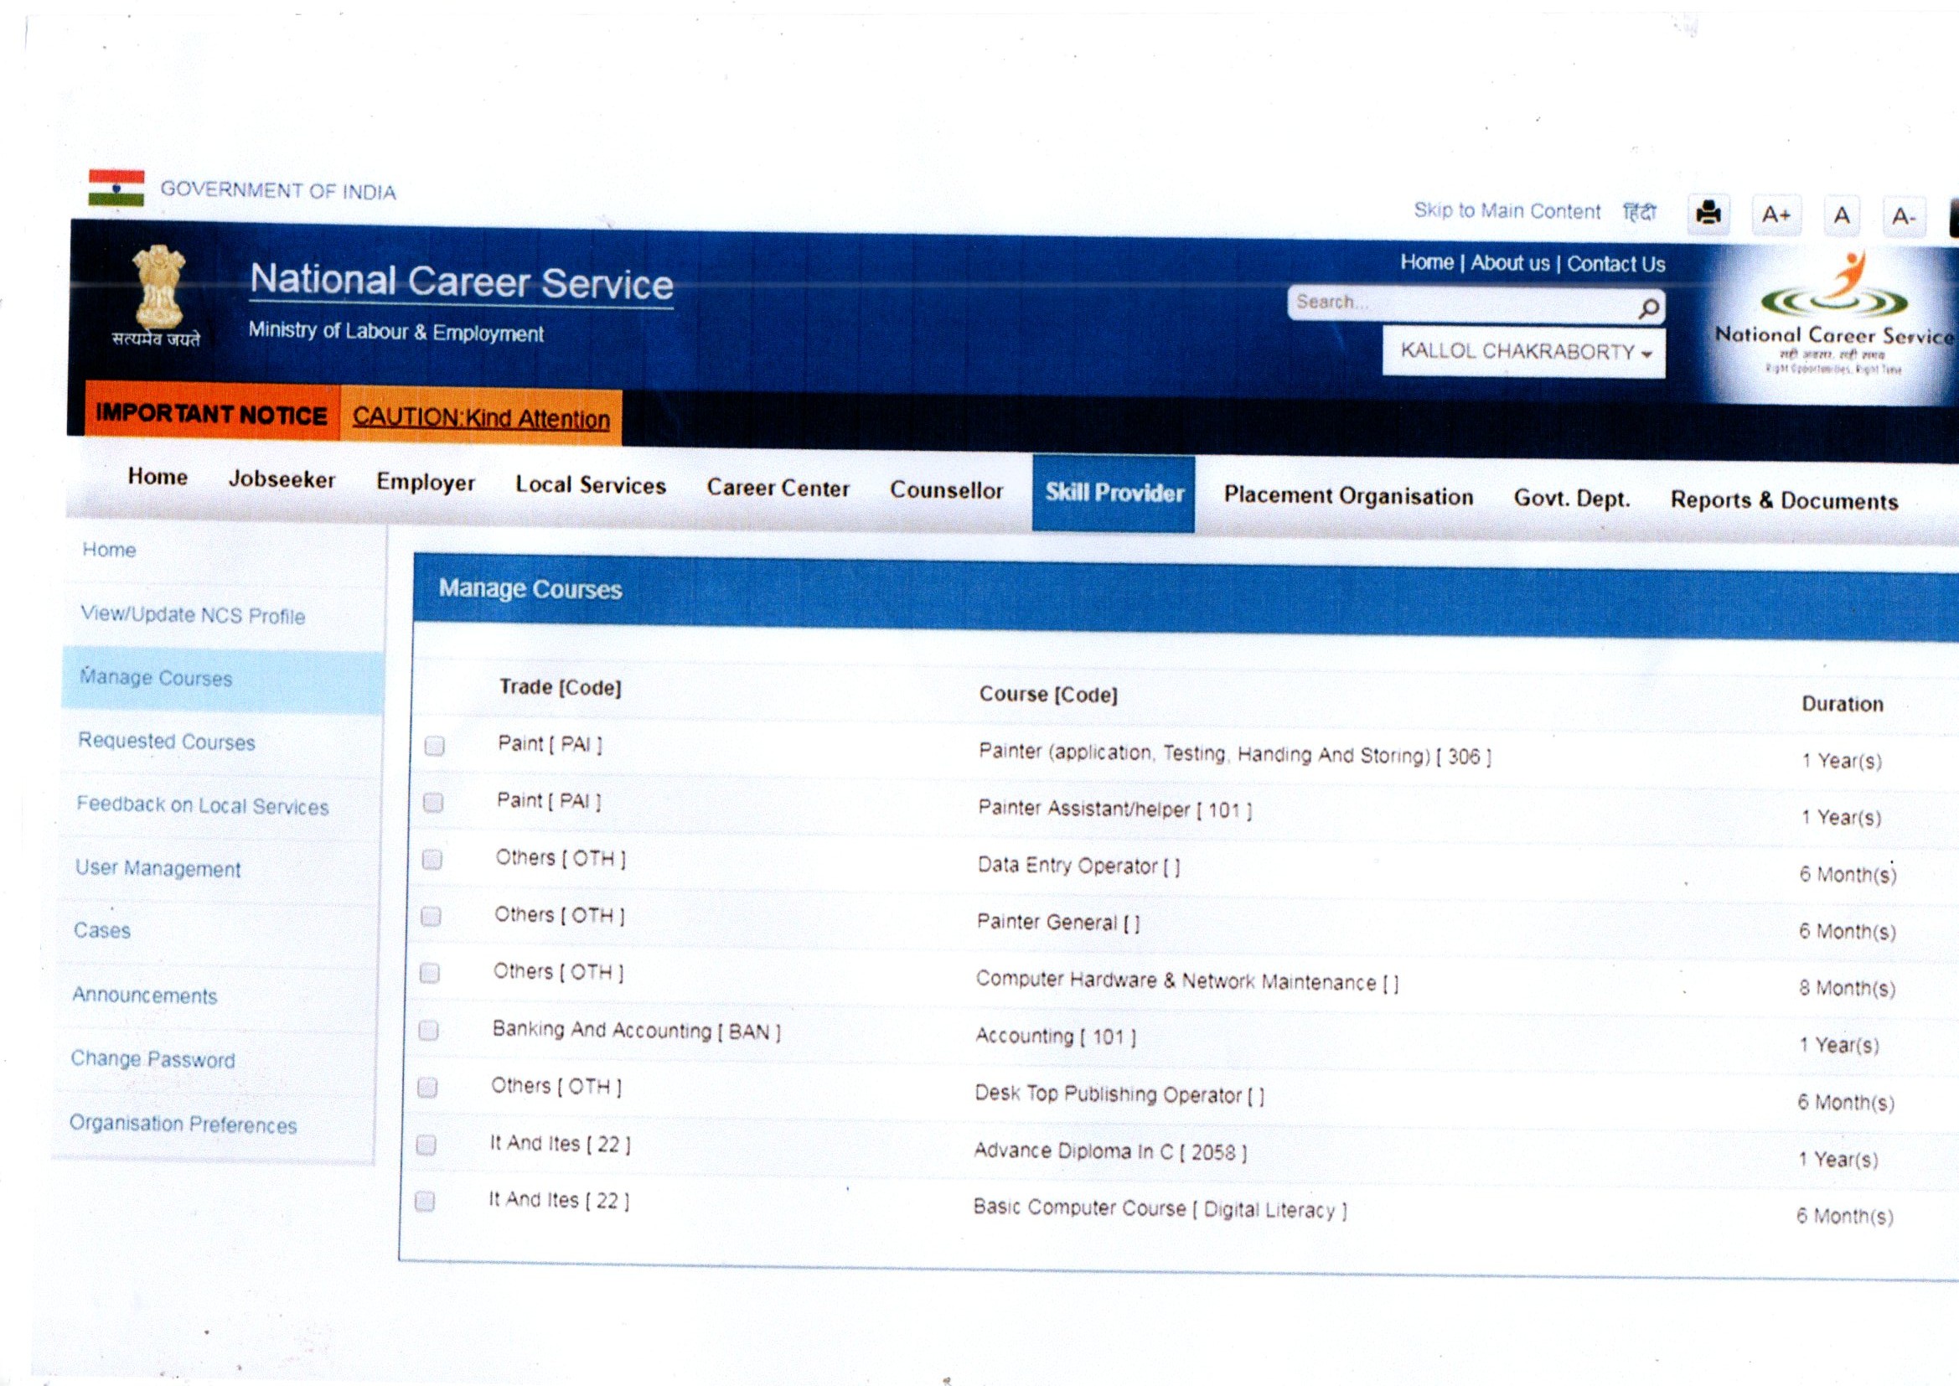Image resolution: width=1959 pixels, height=1386 pixels.
Task: Open Feedback on Local Services
Action: tap(202, 805)
